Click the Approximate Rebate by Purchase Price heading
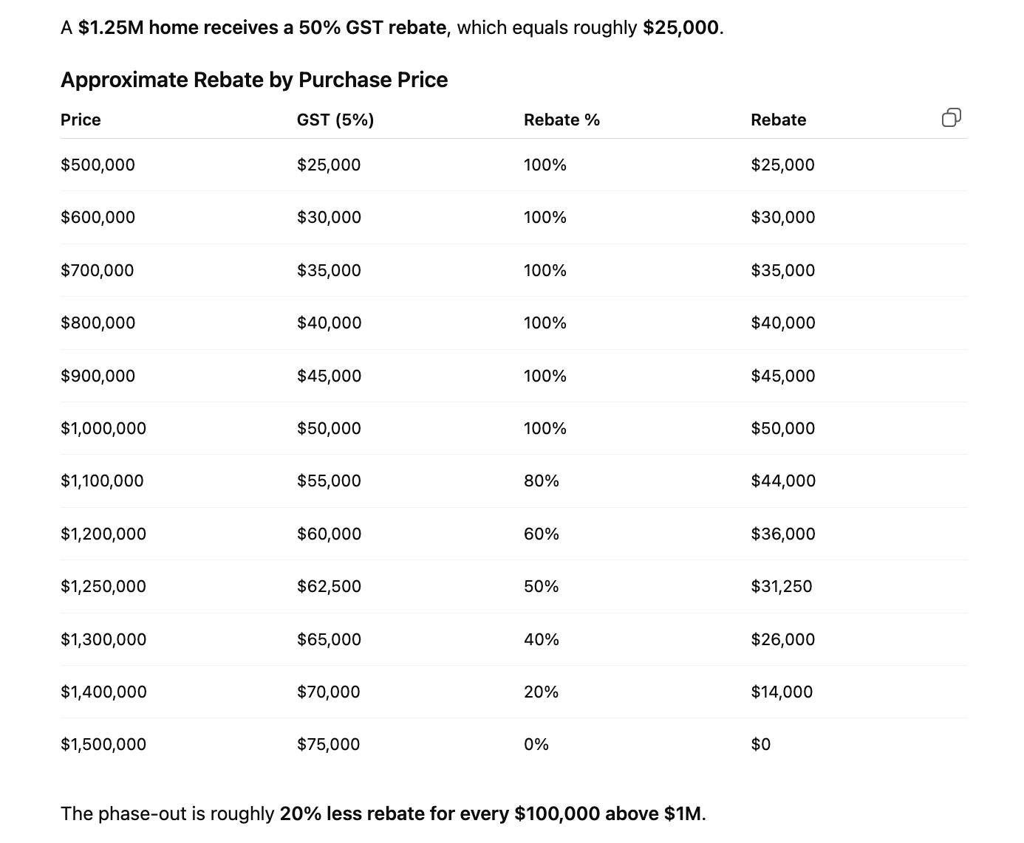 click(254, 80)
